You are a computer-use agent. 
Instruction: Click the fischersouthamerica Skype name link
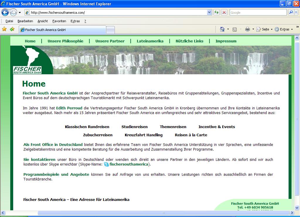pyautogui.click(x=129, y=164)
